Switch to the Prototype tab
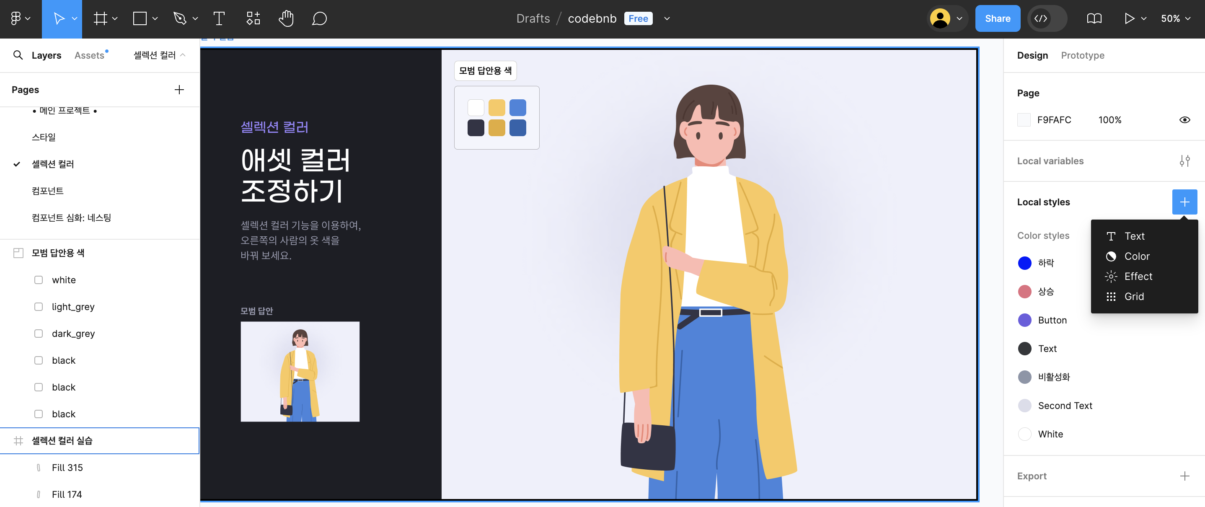The image size is (1205, 507). coord(1082,55)
